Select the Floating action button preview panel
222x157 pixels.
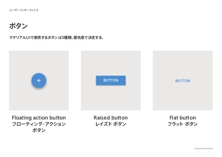click(39, 80)
